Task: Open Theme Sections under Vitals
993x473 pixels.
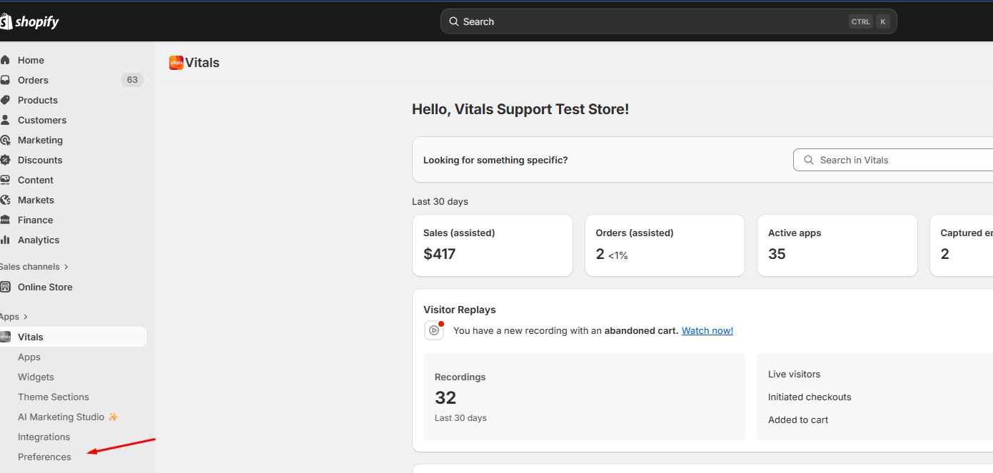Action: point(54,397)
